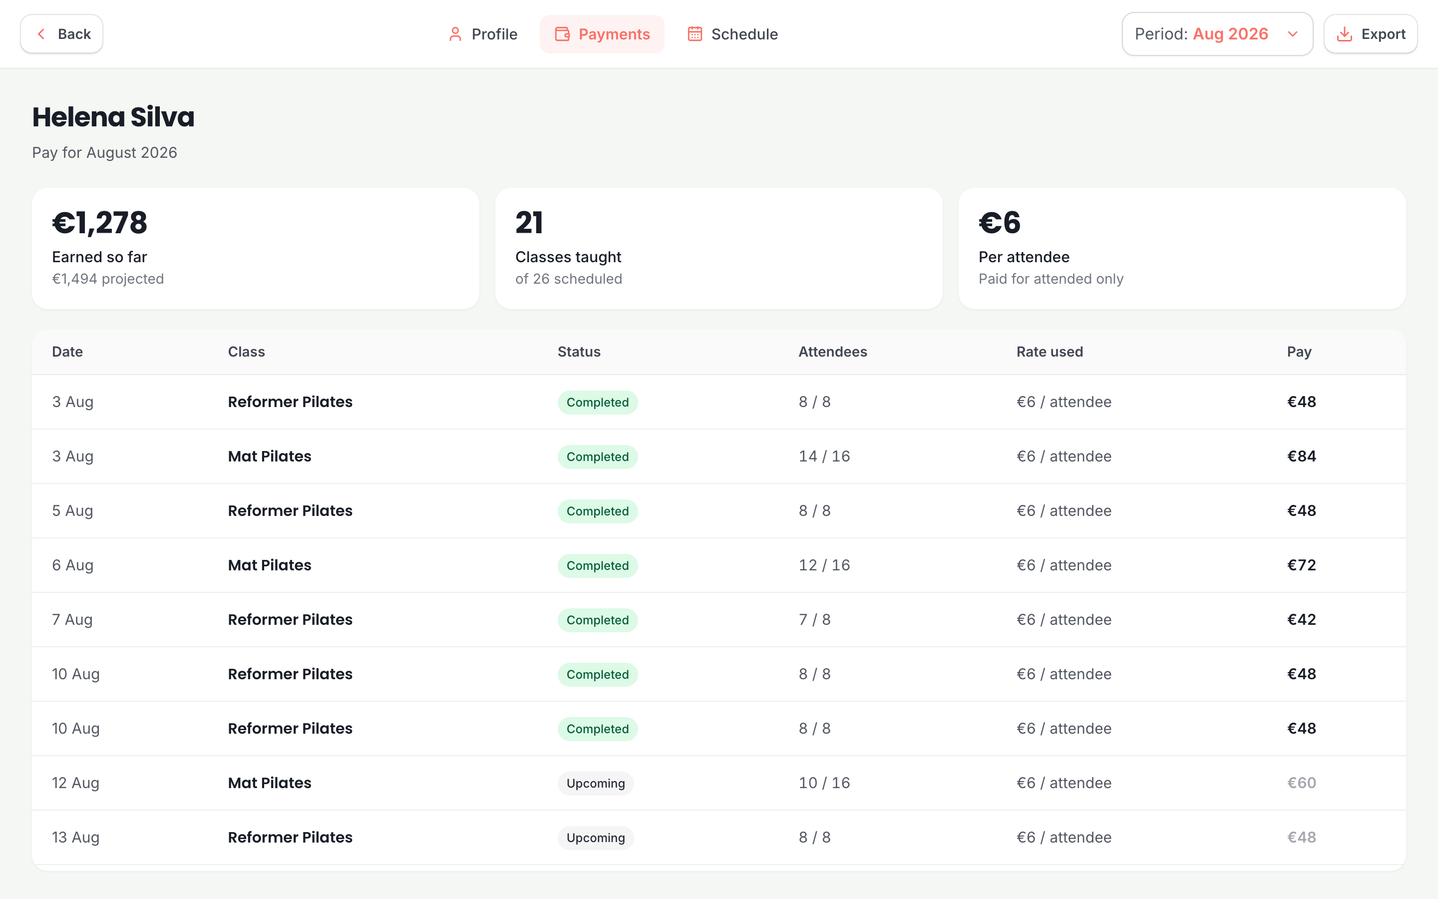Viewport: 1438px width, 899px height.
Task: Click the 10 / 16 attendees value
Action: (824, 783)
